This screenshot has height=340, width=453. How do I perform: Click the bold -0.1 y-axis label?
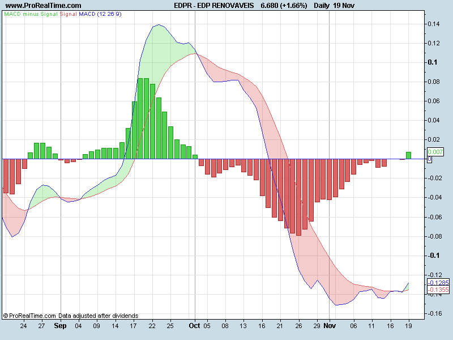tap(433, 256)
